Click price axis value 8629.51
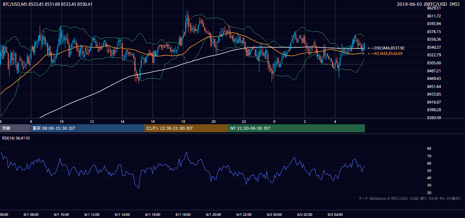 (x=434, y=8)
